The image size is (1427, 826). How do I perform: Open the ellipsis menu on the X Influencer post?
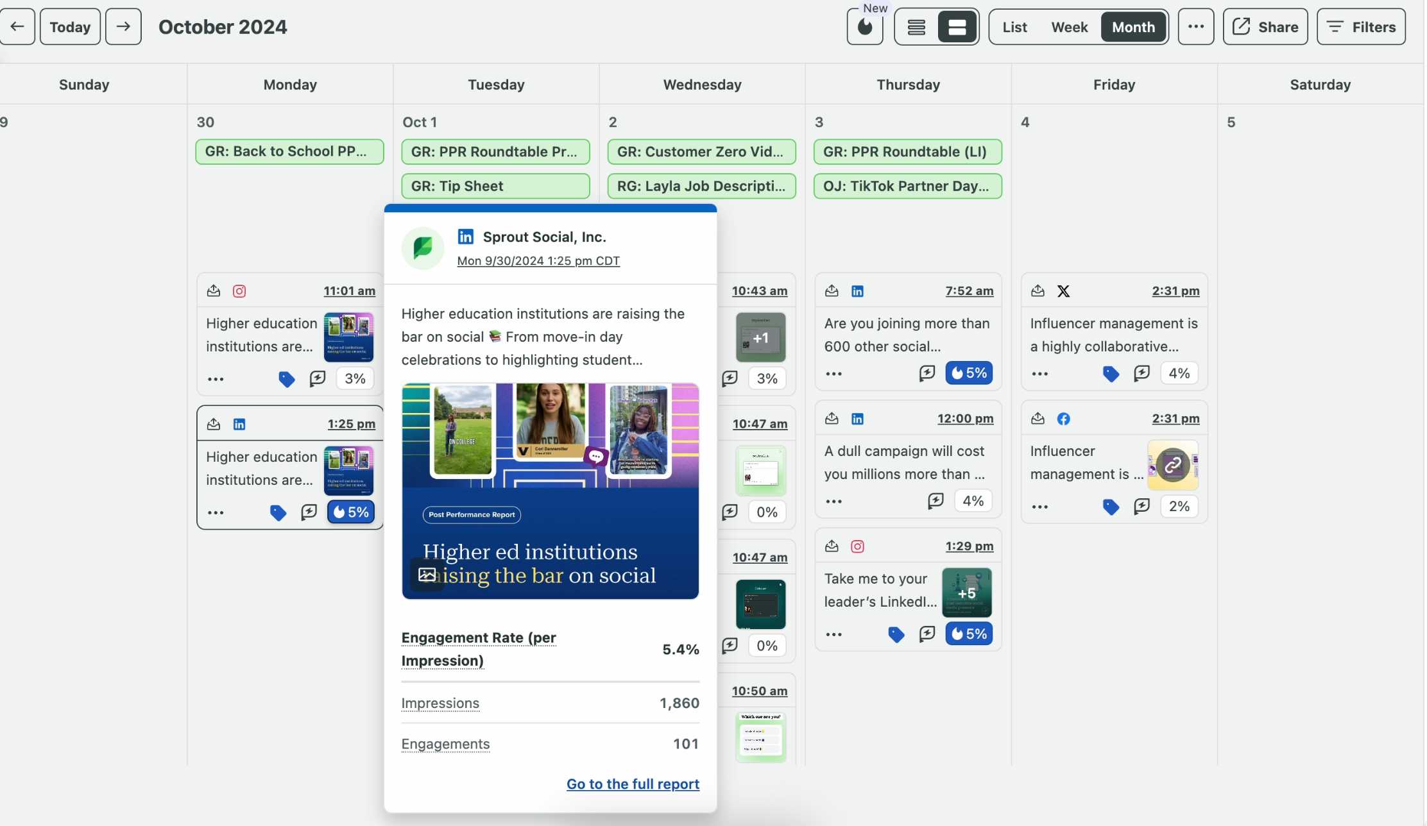tap(1039, 374)
